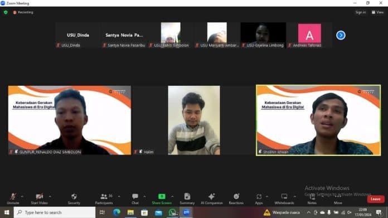Open the View layout menu
The width and height of the screenshot is (388, 218).
pyautogui.click(x=377, y=12)
